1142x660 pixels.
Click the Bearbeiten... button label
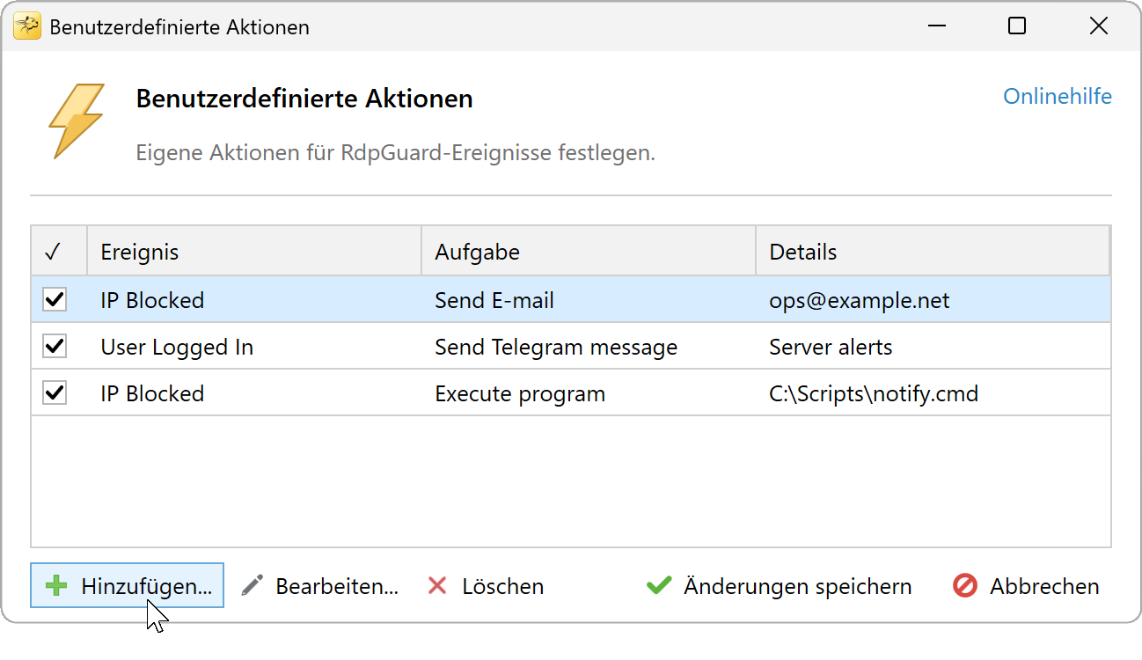pos(337,587)
